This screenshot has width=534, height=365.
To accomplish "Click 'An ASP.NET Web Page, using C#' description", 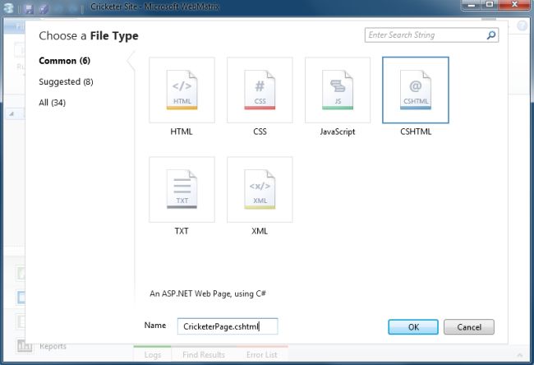I will pos(208,293).
